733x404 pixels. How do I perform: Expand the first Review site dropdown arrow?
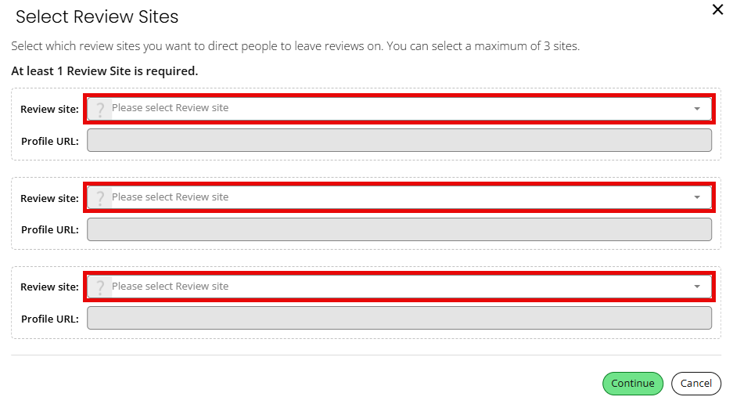(x=696, y=109)
